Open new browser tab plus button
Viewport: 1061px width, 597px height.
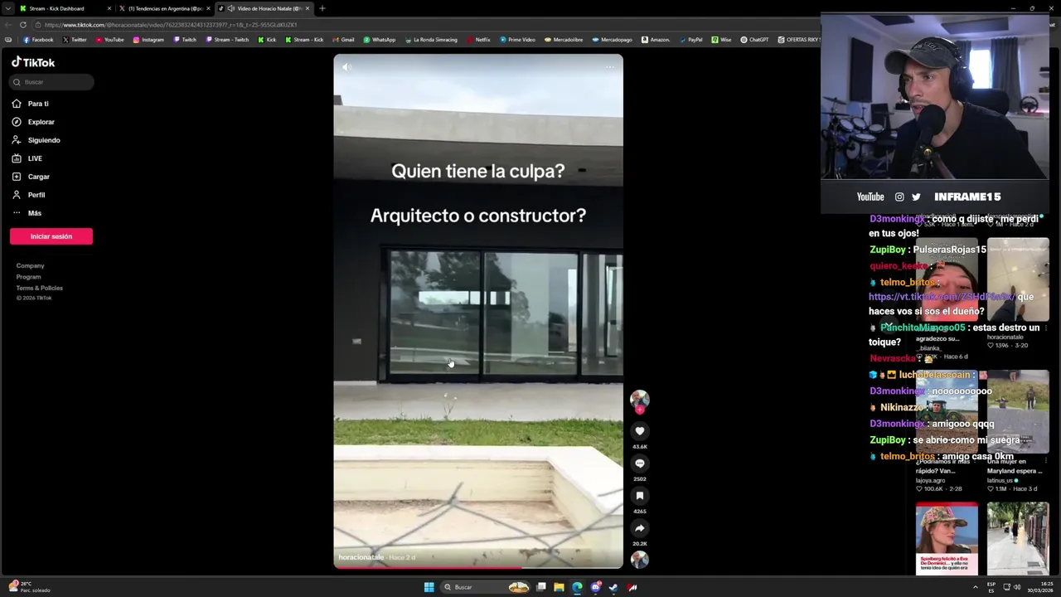tap(322, 8)
